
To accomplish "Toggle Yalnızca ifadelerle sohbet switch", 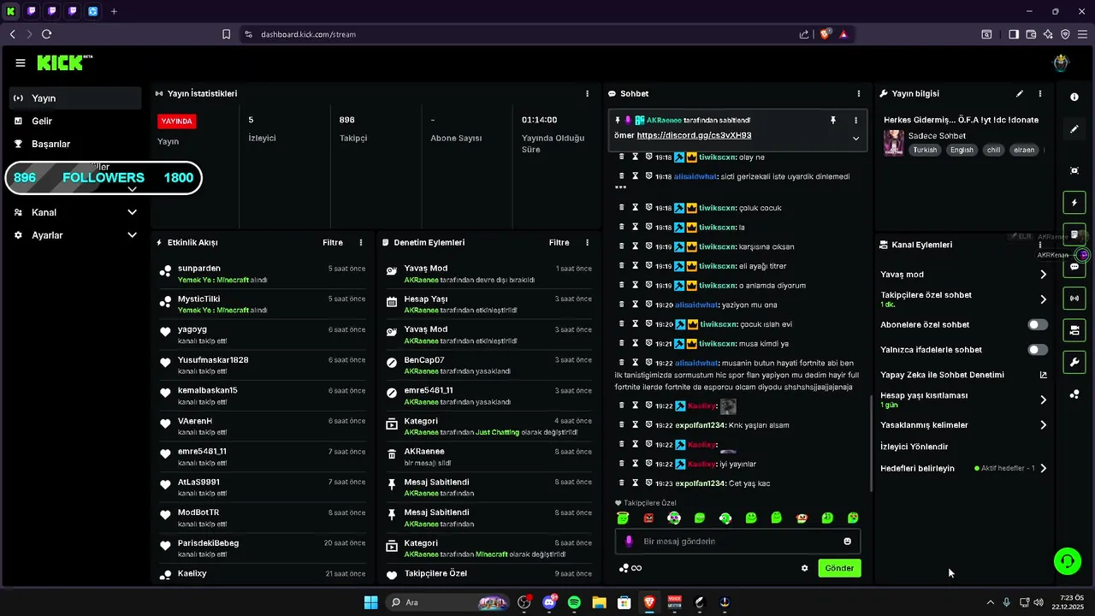I will 1037,350.
